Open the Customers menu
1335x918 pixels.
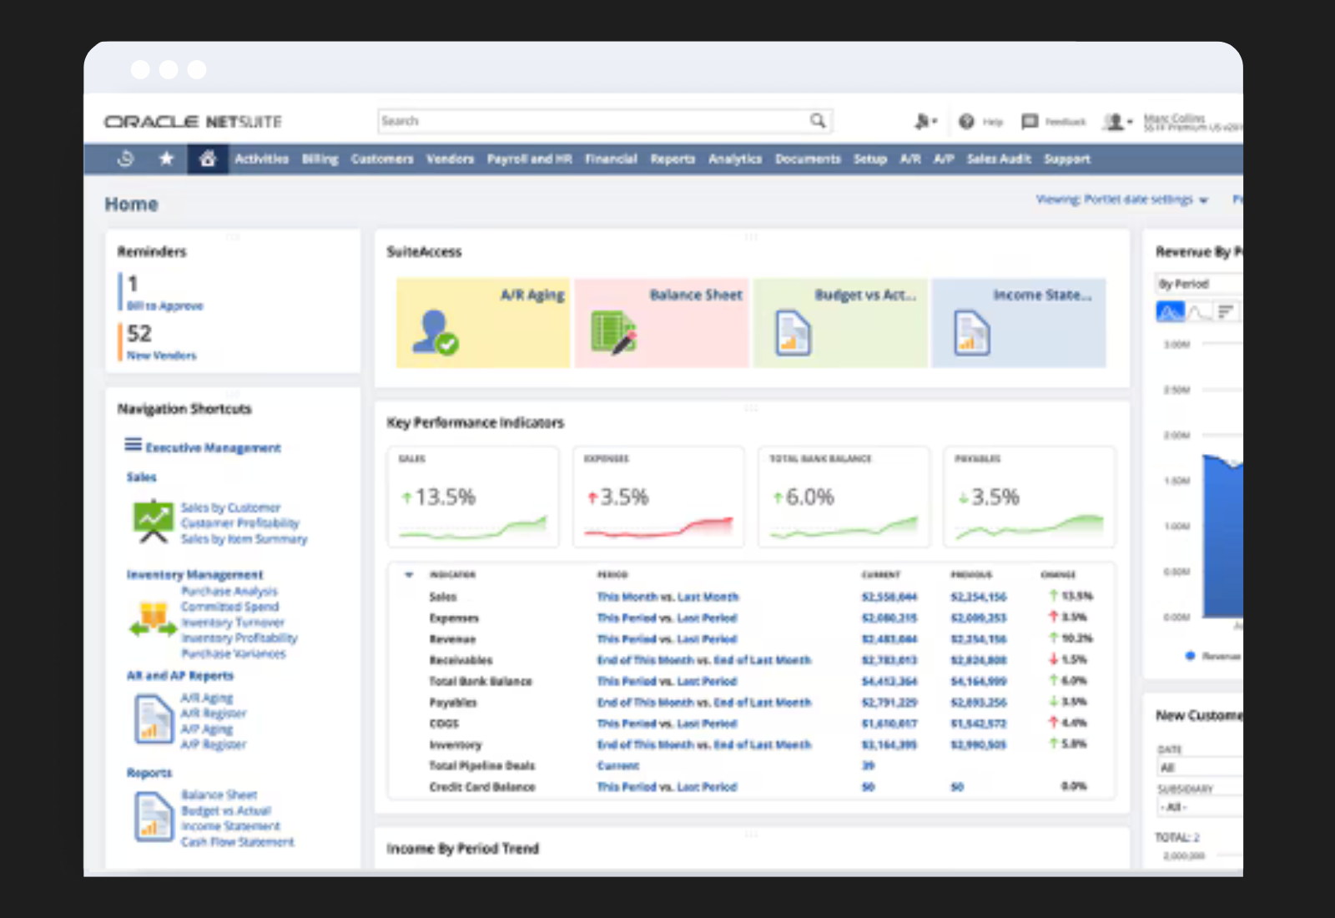point(382,159)
